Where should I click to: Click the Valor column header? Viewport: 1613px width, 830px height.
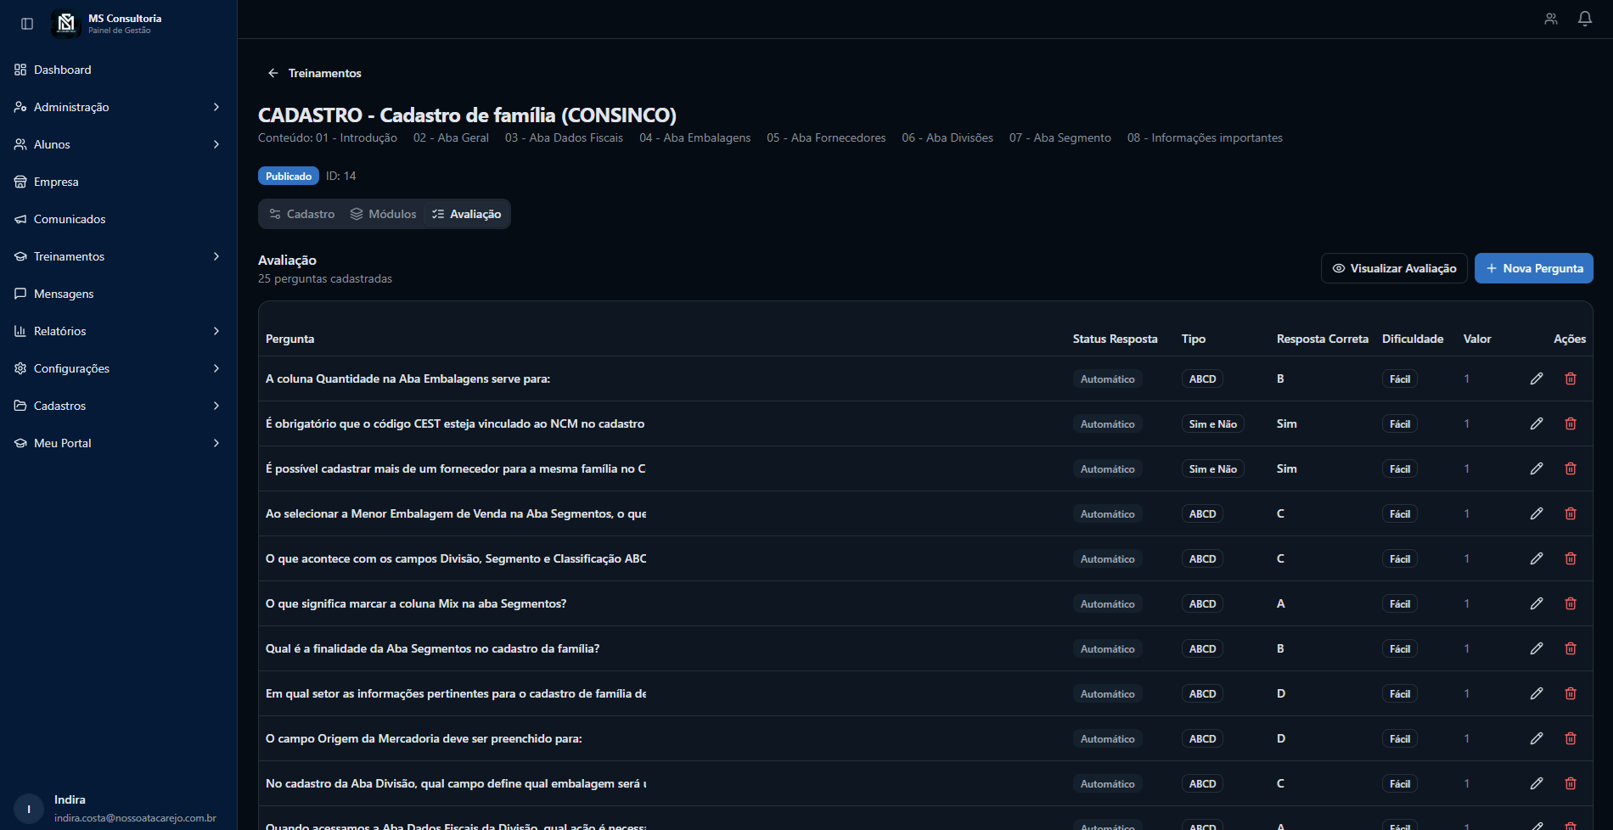coord(1477,339)
